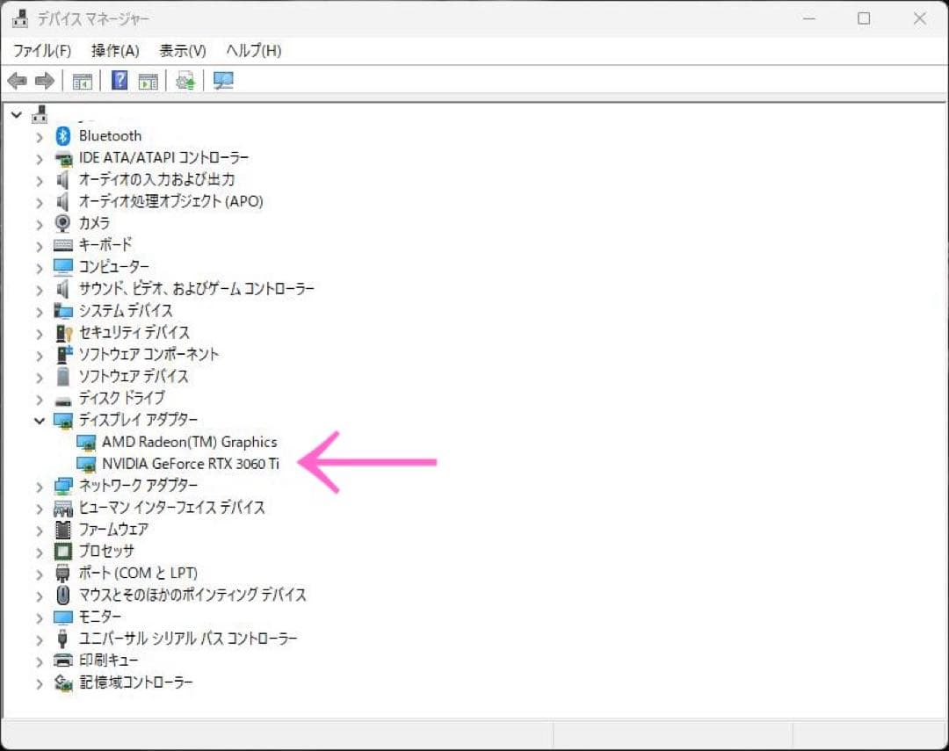Click the Properties toolbar icon
This screenshot has width=949, height=751.
pyautogui.click(x=147, y=81)
